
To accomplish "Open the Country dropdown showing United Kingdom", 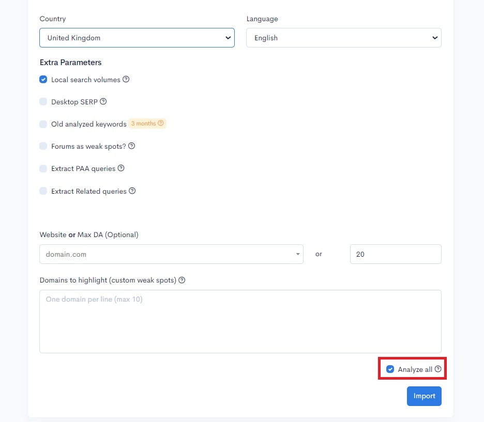I will pyautogui.click(x=137, y=38).
